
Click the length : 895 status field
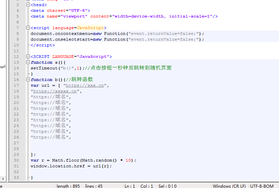68,186
